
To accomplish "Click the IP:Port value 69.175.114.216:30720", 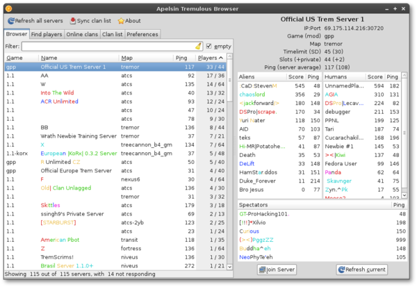I will pyautogui.click(x=354, y=28).
